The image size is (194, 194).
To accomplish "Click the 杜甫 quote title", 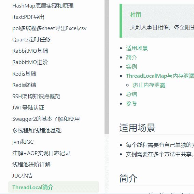I will (x=136, y=15).
